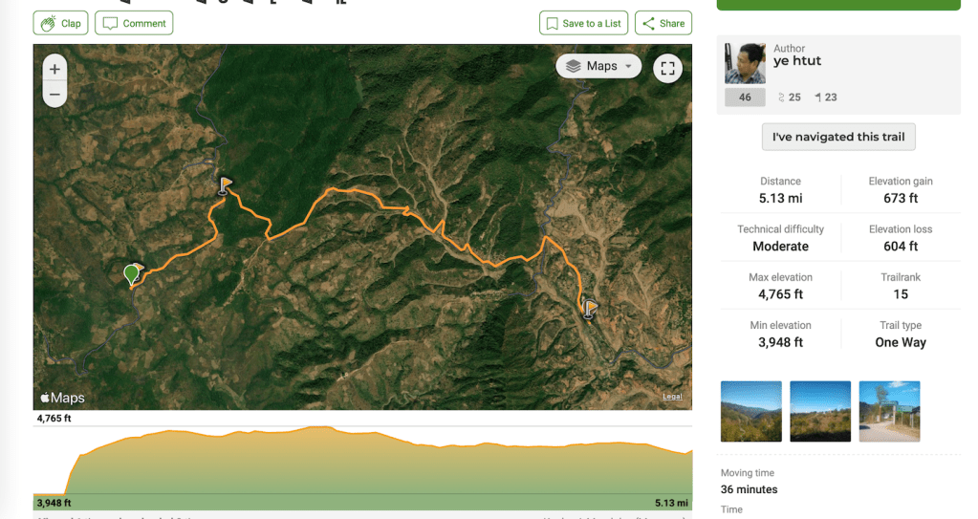Click the end flag marker on map

coord(590,308)
